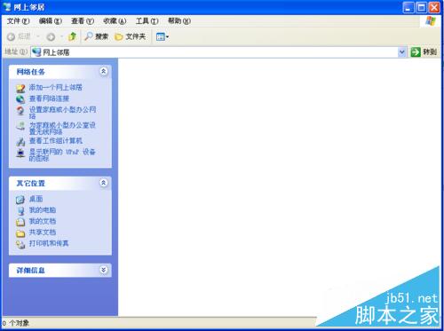Image resolution: width=444 pixels, height=331 pixels.
Task: Click the Forward arrow toolbar icon
Action: pyautogui.click(x=51, y=37)
